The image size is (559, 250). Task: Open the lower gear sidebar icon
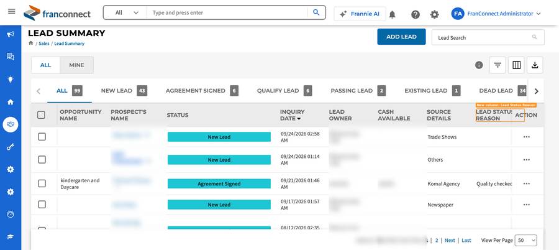(x=11, y=192)
